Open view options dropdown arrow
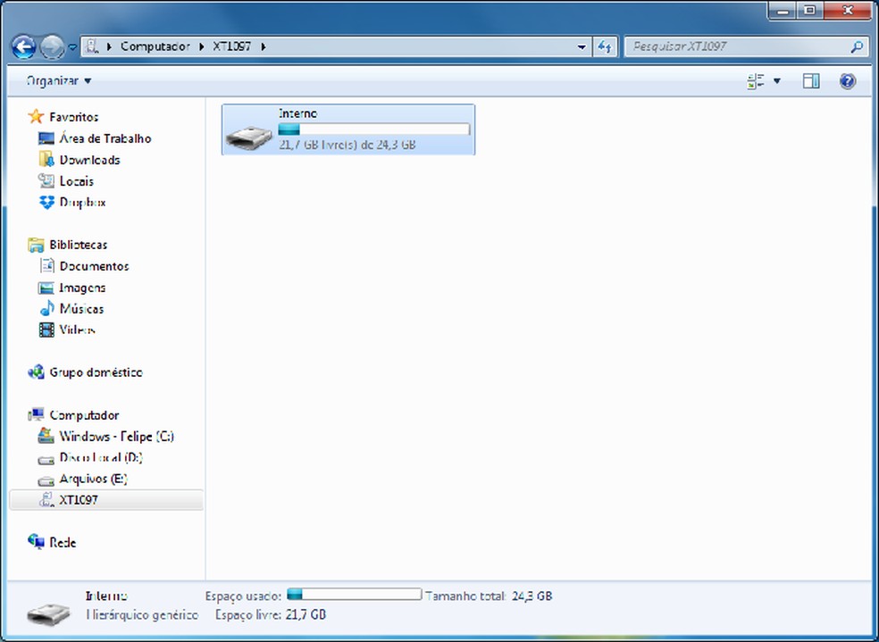This screenshot has height=642, width=879. (x=777, y=81)
